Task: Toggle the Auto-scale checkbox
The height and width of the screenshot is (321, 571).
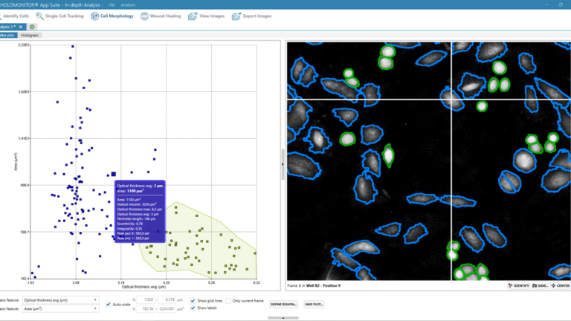Action: pos(108,304)
